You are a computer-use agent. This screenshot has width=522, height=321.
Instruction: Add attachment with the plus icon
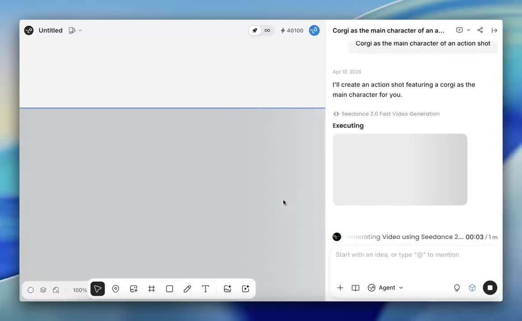click(340, 288)
